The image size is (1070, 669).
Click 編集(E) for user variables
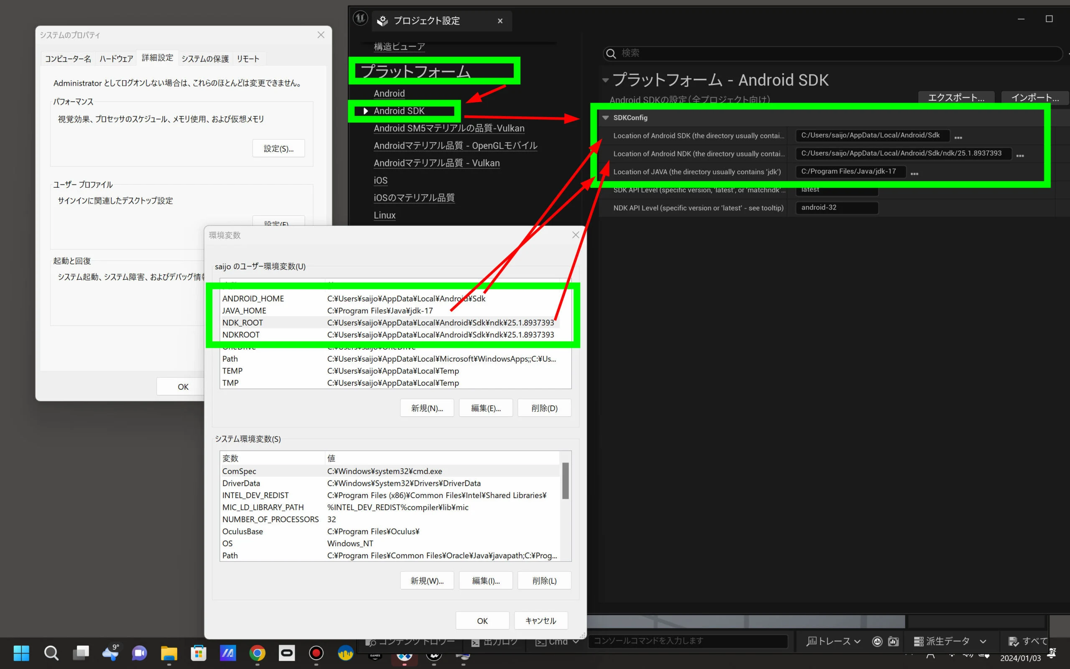(x=486, y=408)
